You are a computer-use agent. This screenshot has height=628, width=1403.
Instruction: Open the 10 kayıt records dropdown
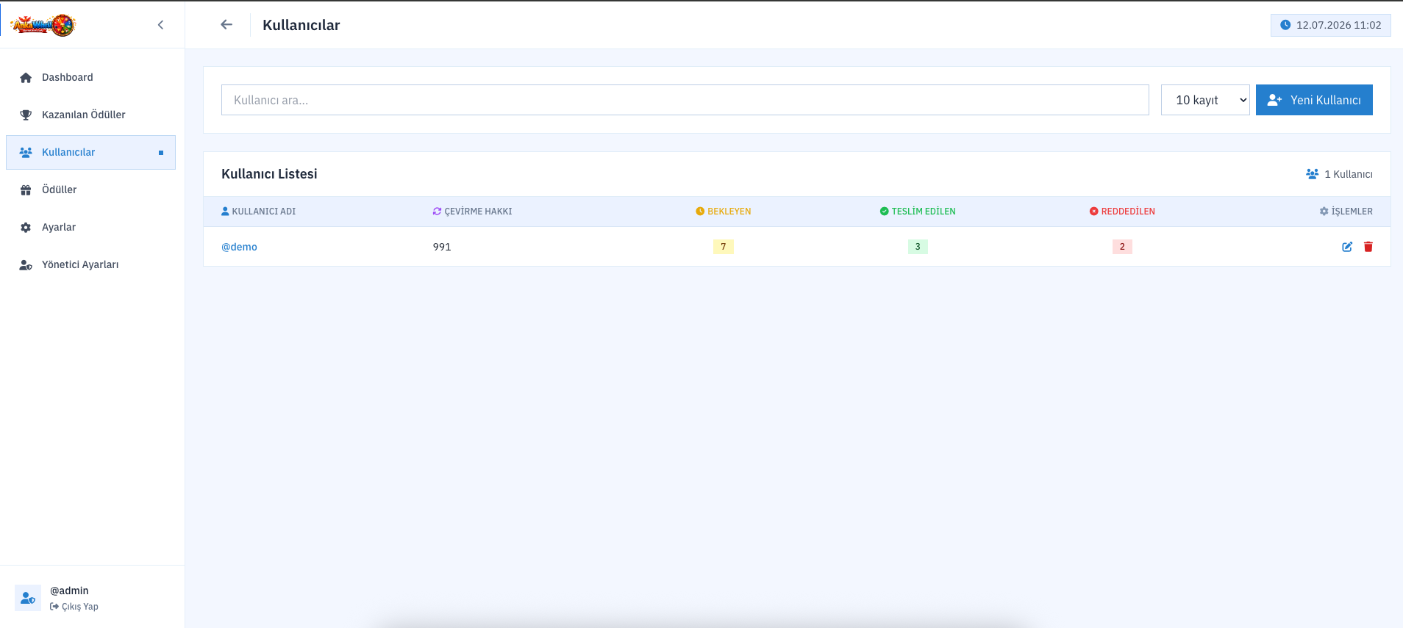point(1205,100)
